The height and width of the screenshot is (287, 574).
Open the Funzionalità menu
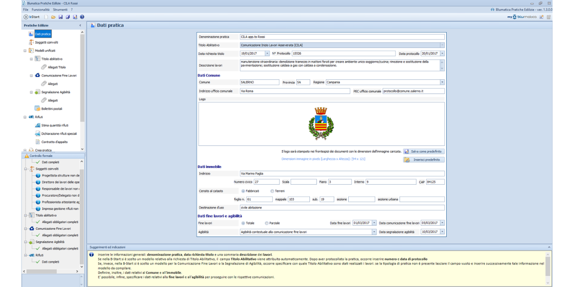41,10
